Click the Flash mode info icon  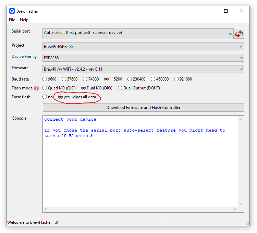(36, 88)
